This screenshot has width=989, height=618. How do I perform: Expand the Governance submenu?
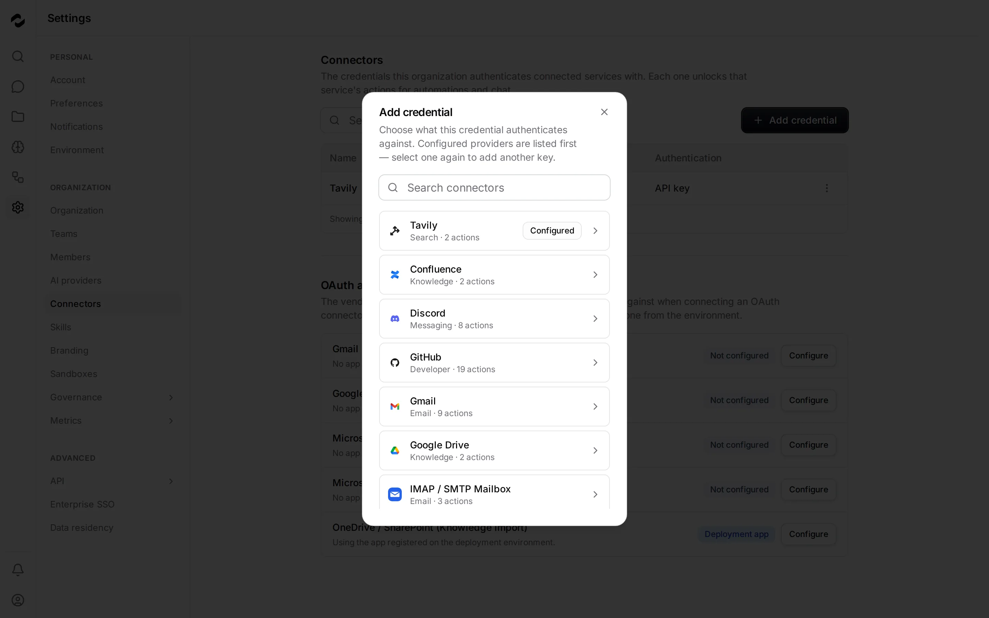pyautogui.click(x=171, y=397)
